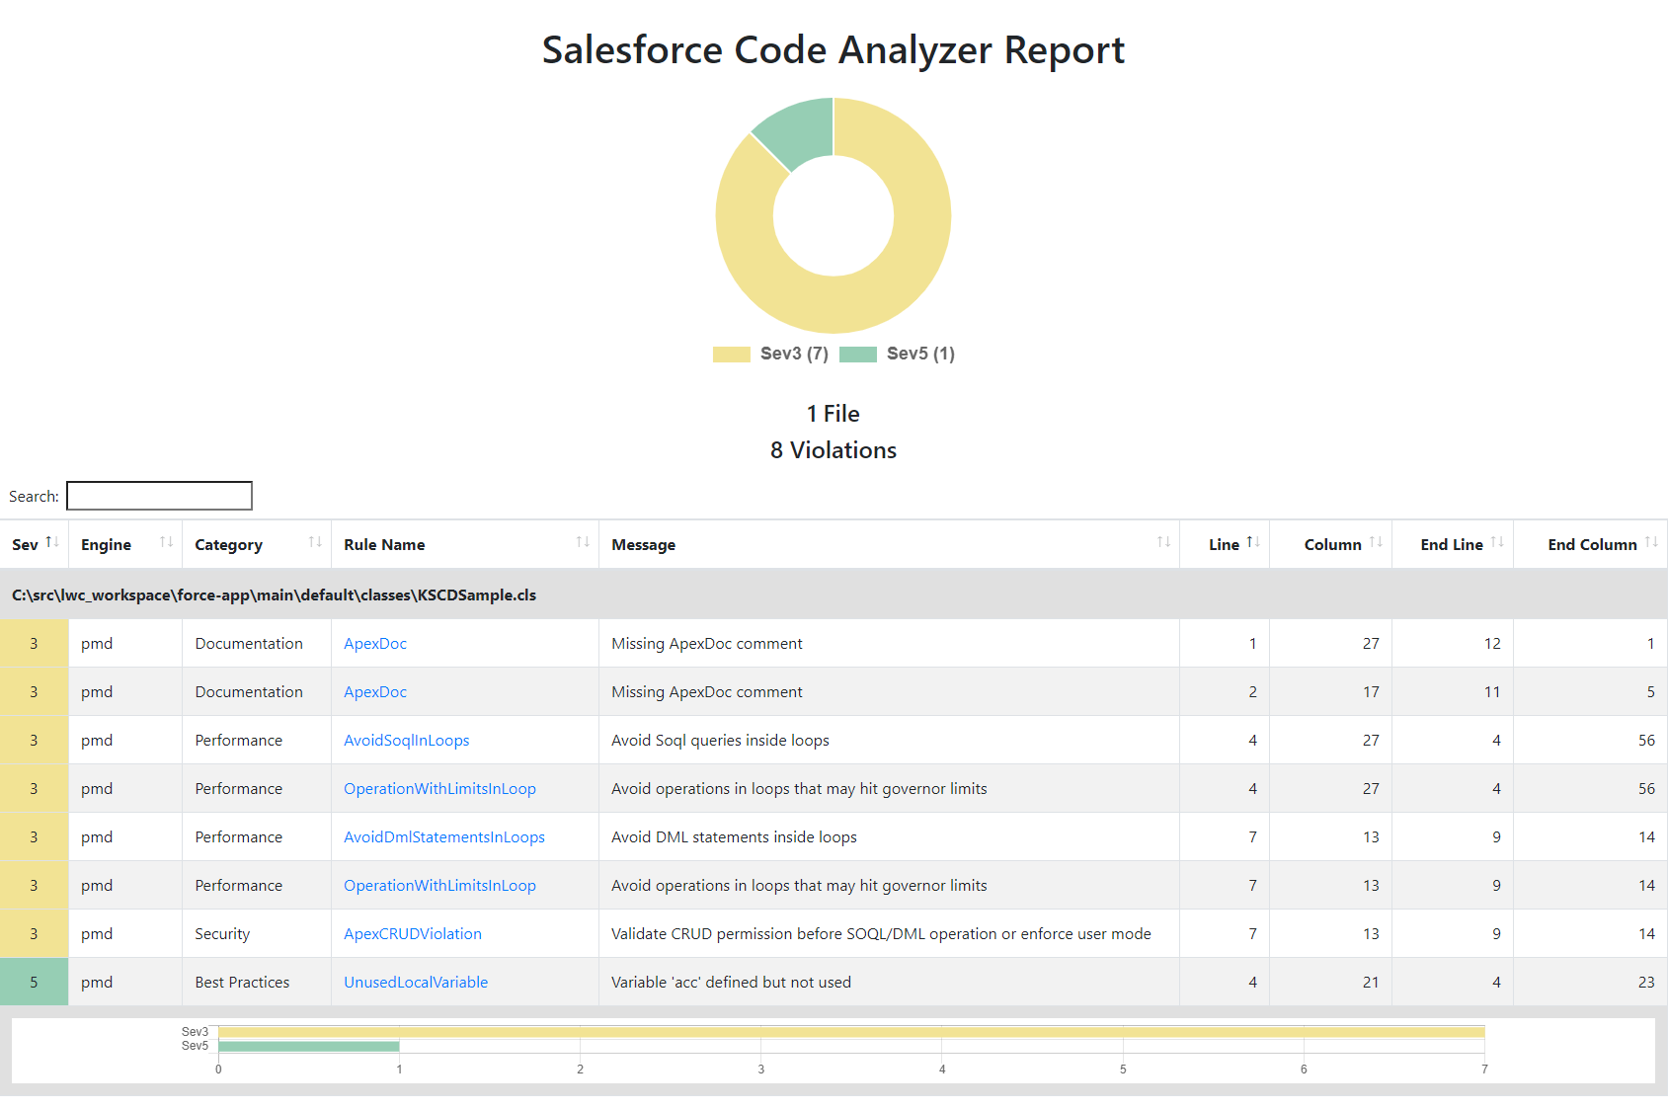Click End Line value 12
This screenshot has height=1110, width=1668.
pyautogui.click(x=1492, y=644)
